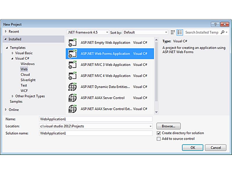Click the template list scrollbar thumb
The width and height of the screenshot is (232, 174).
pos(156,72)
